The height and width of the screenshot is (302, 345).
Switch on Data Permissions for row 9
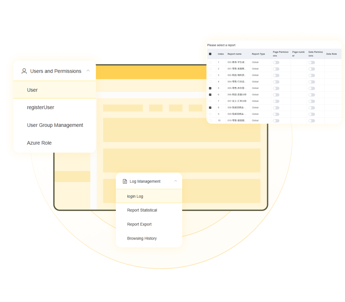click(x=312, y=114)
